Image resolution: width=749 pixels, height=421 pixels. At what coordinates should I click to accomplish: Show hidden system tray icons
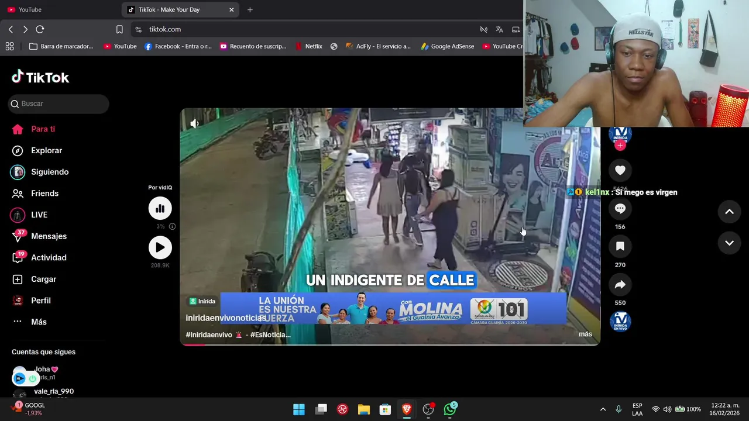pyautogui.click(x=603, y=409)
